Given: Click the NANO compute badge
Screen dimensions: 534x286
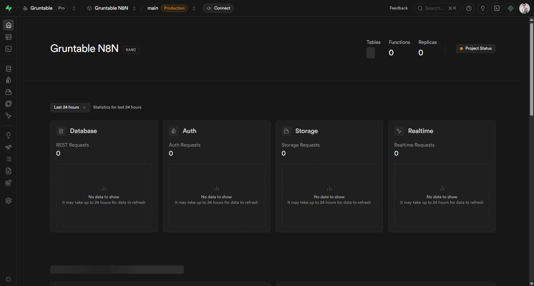Looking at the screenshot, I should 131,50.
